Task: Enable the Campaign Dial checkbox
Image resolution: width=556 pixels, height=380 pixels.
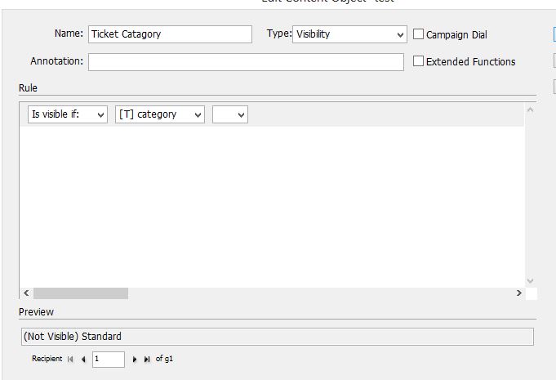Action: [x=419, y=34]
